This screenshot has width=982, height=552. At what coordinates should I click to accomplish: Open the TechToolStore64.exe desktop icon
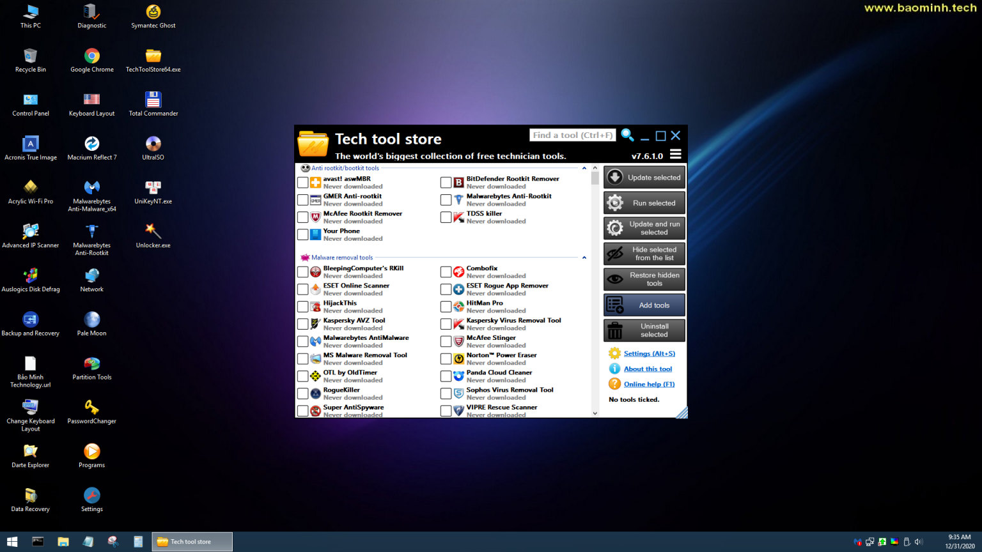click(x=153, y=61)
